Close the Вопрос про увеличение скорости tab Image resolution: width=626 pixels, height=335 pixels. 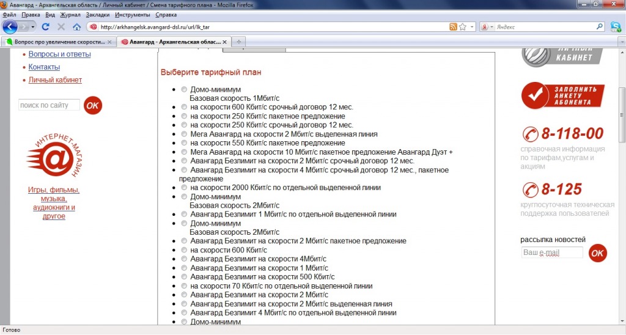pos(109,42)
